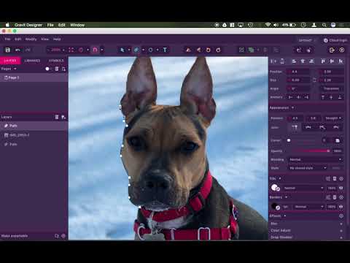Viewport: 350px width, 263px height.
Task: Click the group selection icon
Action: 241,50
